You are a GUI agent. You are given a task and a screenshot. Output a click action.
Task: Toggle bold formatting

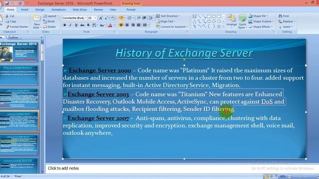[x=65, y=25]
